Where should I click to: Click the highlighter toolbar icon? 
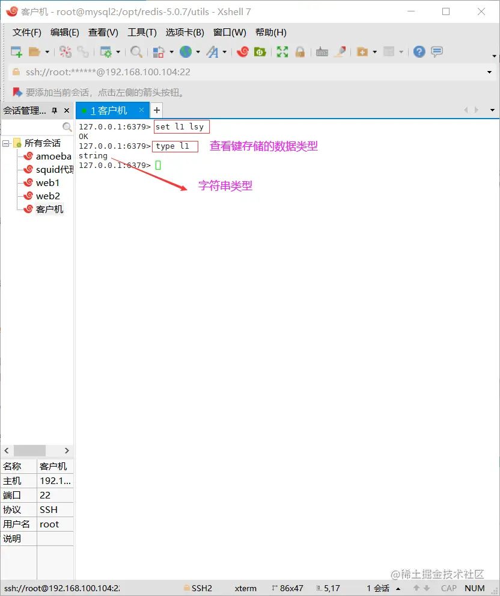point(340,52)
